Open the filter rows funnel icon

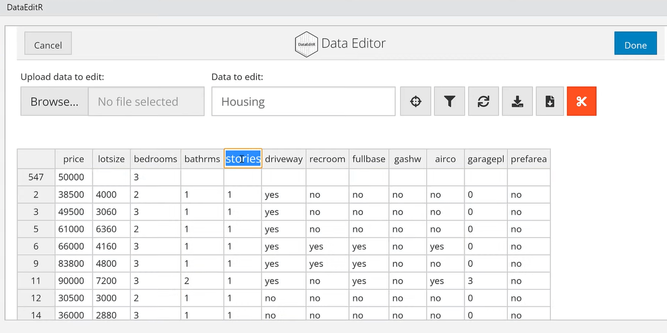pyautogui.click(x=449, y=101)
